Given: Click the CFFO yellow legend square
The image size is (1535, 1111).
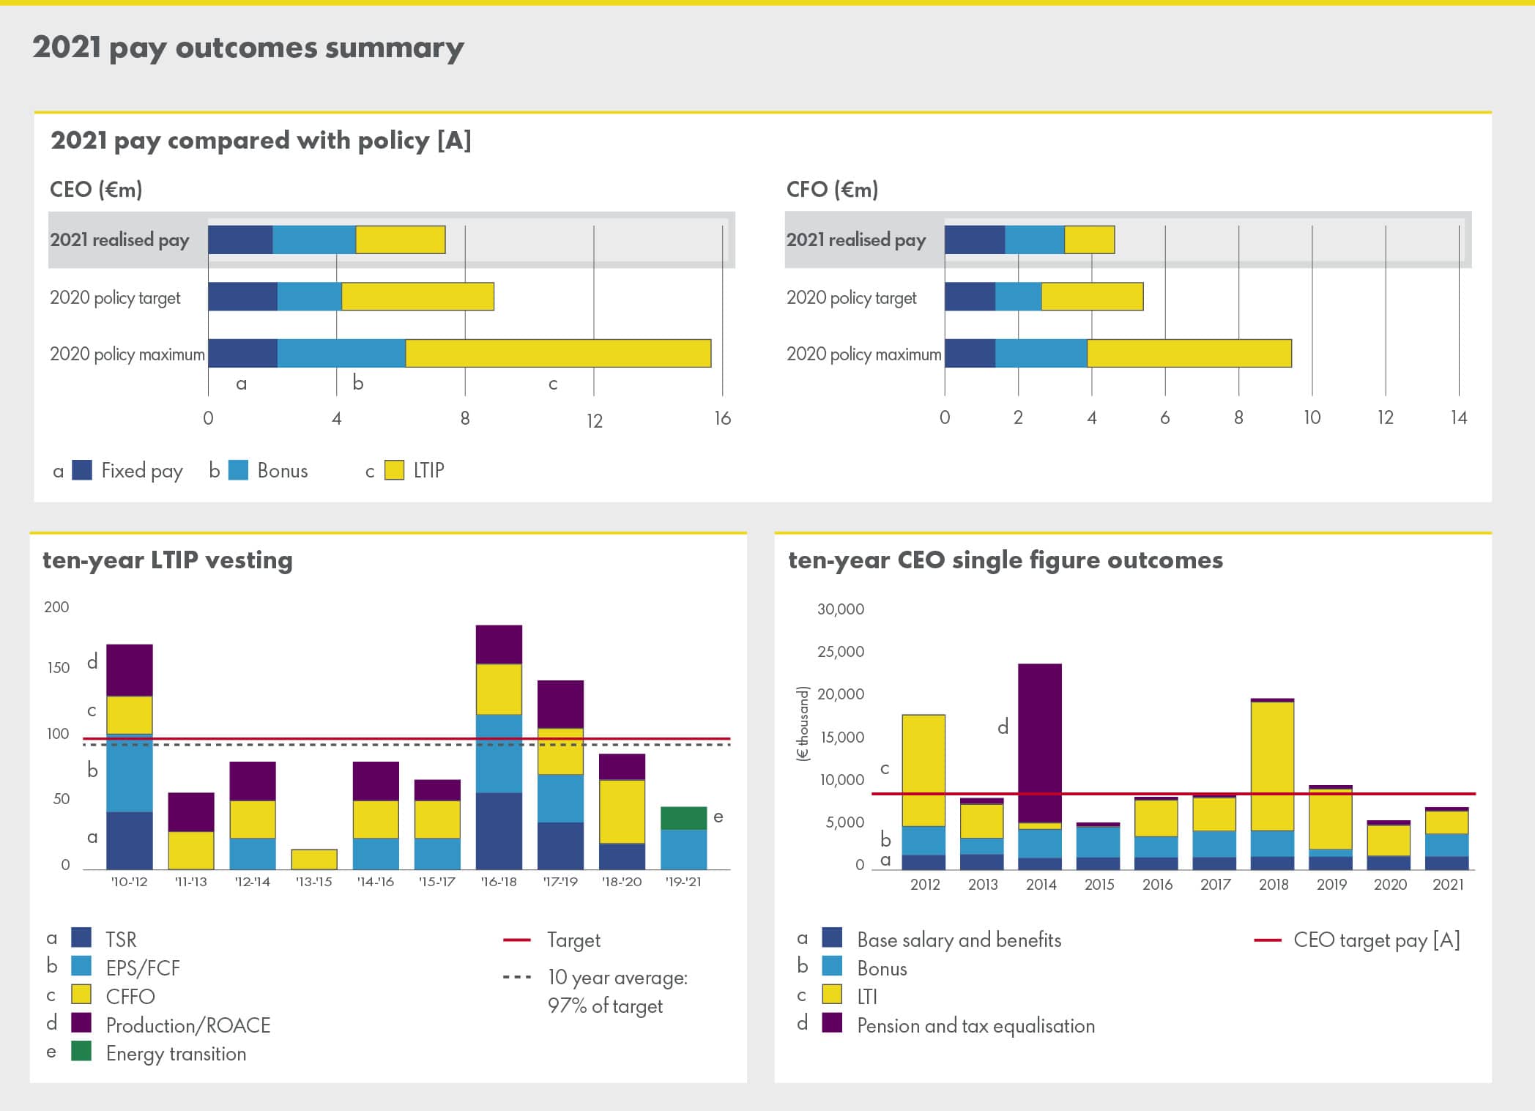Looking at the screenshot, I should [x=81, y=995].
